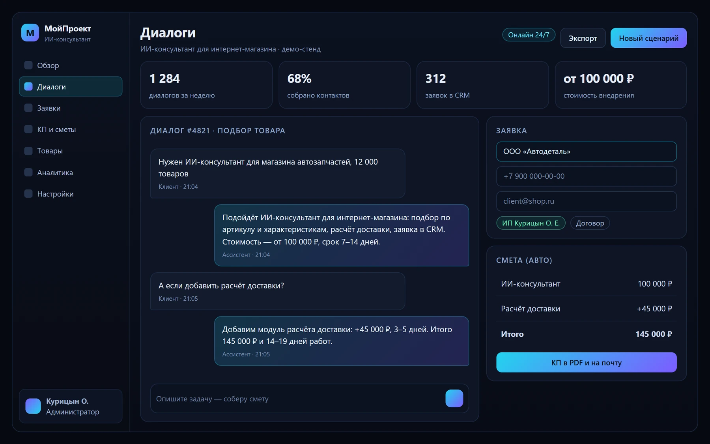This screenshot has height=444, width=710.
Task: Click the 68% собрано контактов card
Action: [x=344, y=85]
